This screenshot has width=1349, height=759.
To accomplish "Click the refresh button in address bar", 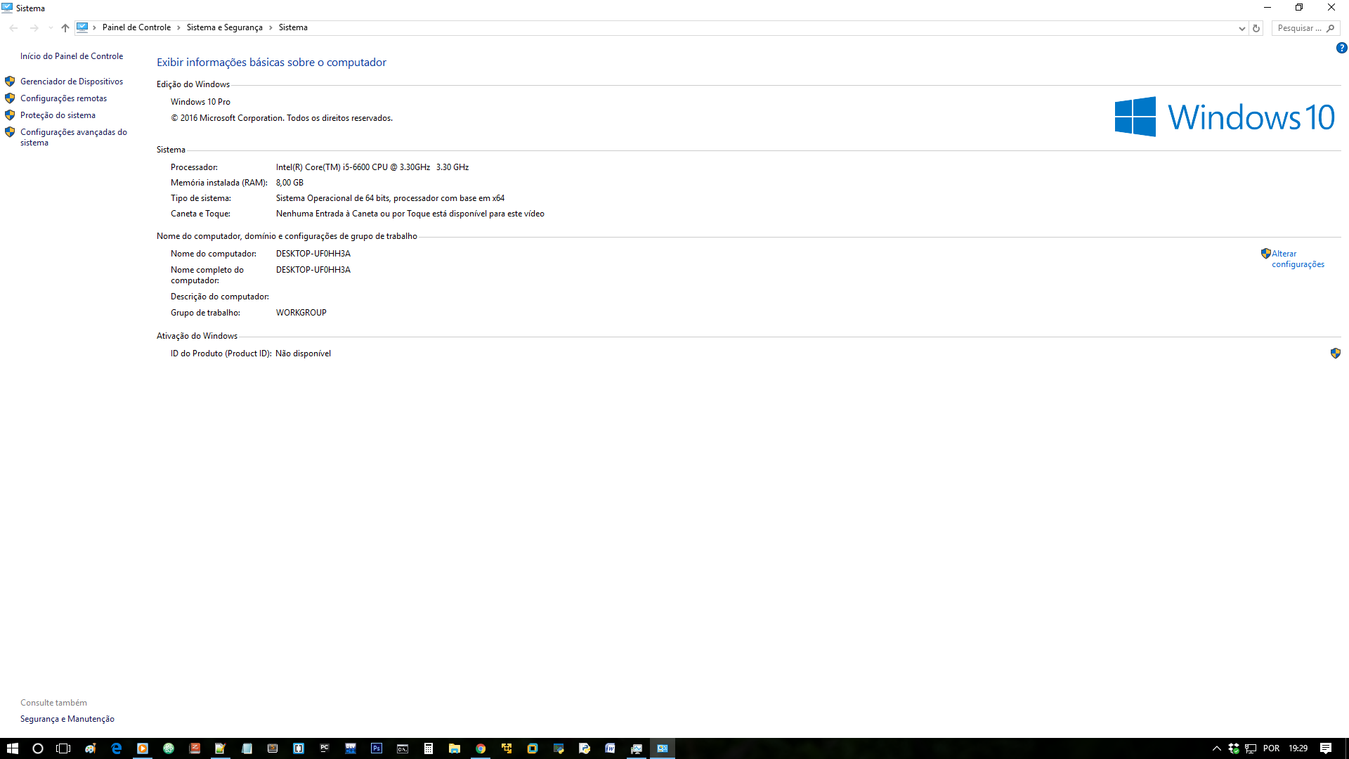I will 1256,28.
